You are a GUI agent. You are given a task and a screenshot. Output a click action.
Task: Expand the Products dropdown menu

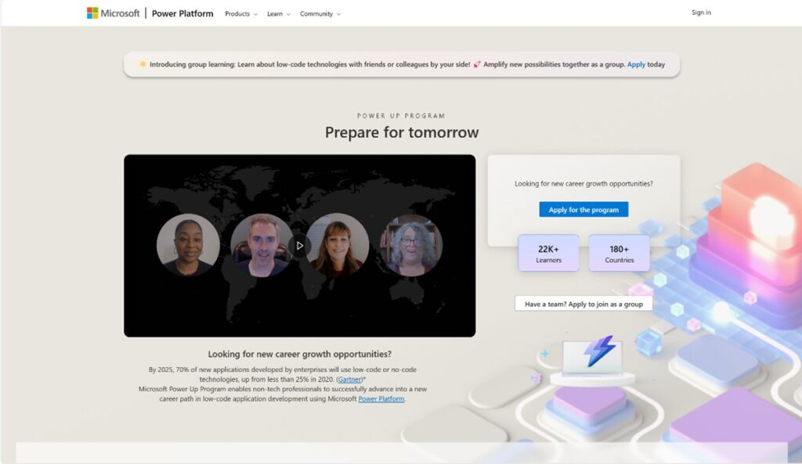click(x=240, y=13)
